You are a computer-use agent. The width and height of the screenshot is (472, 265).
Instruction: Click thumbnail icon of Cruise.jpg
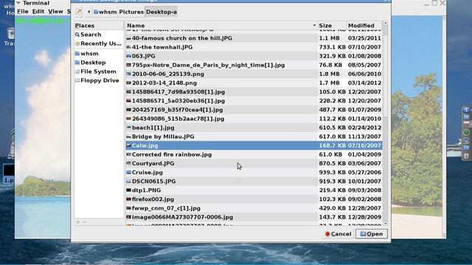(x=129, y=172)
